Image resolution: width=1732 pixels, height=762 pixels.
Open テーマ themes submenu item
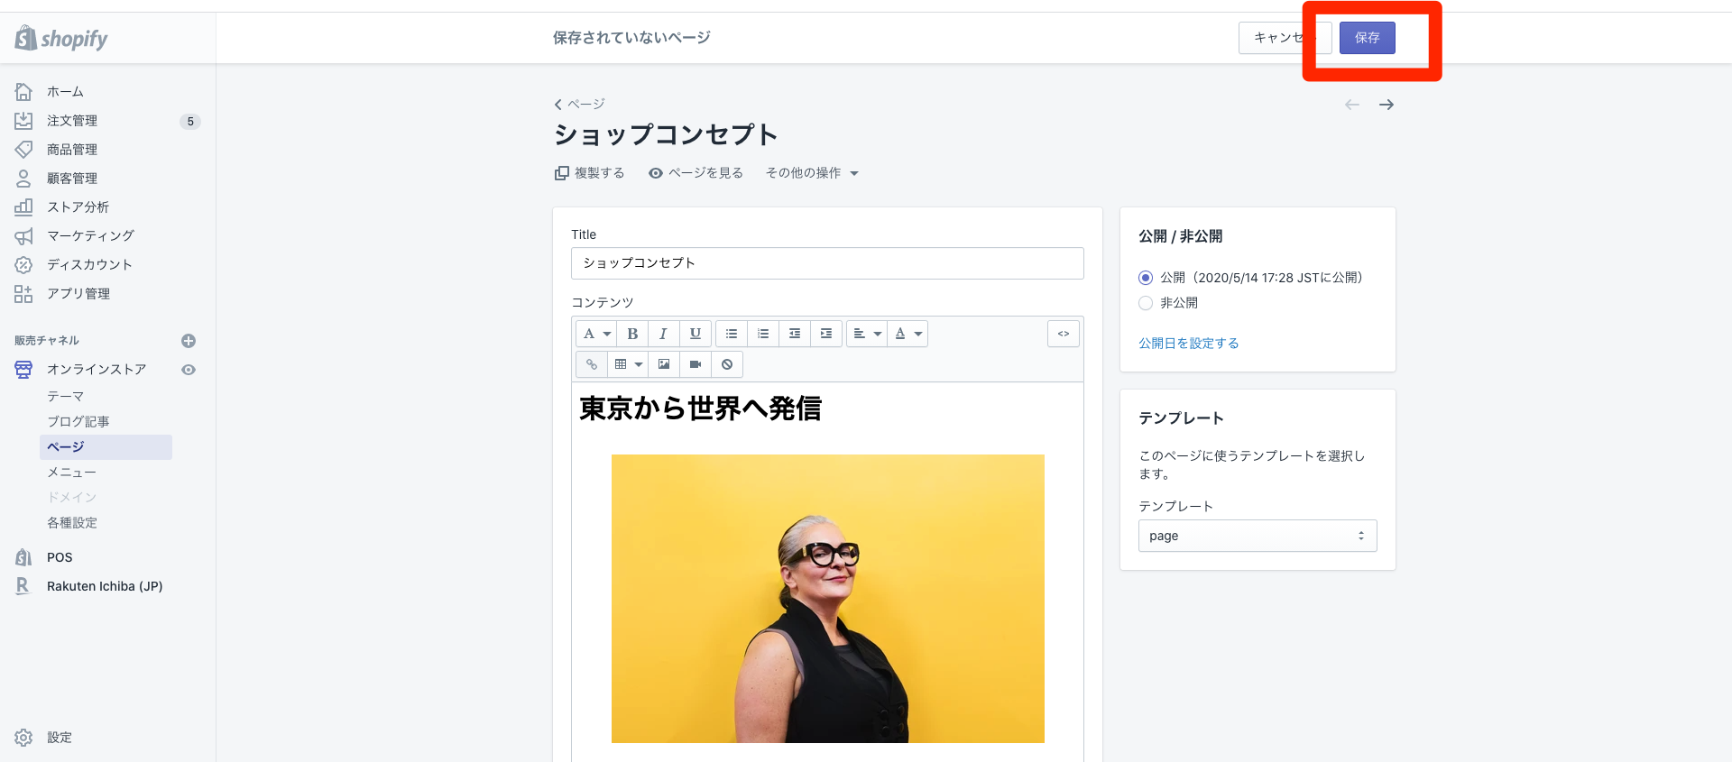[66, 397]
